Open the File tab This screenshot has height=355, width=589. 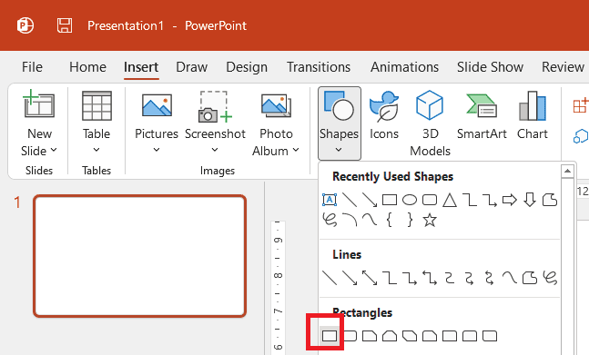pyautogui.click(x=32, y=67)
